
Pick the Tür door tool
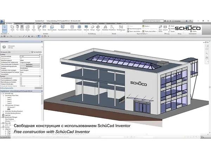click(x=17, y=28)
